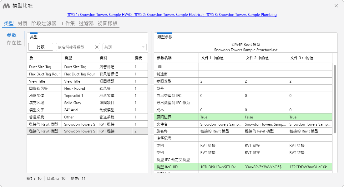
Task: Switch to the 材质 tab
Action: point(23,23)
